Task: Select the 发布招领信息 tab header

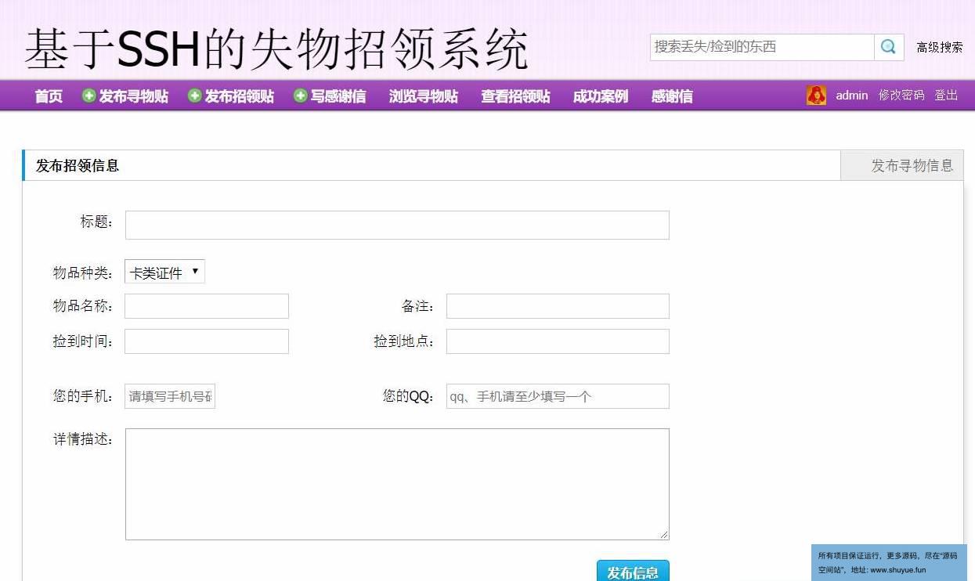Action: click(78, 165)
